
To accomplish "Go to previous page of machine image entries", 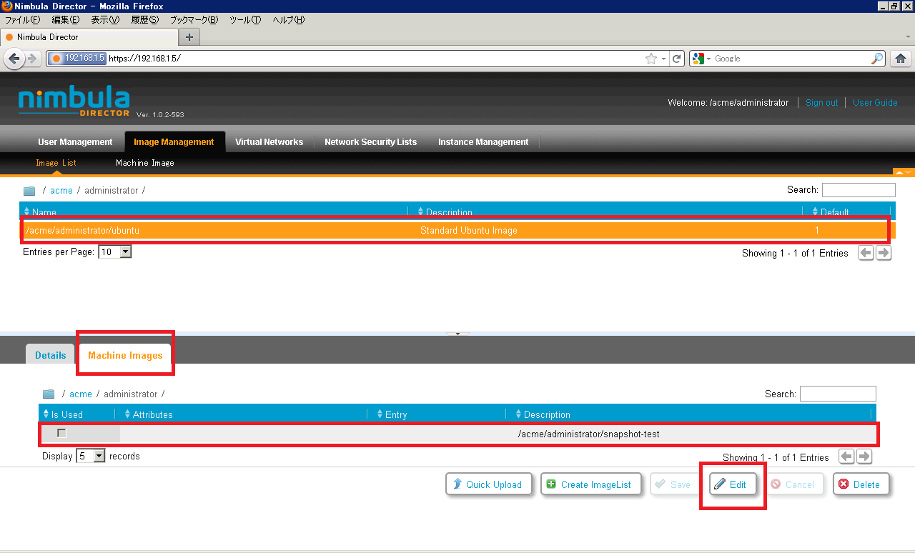I will coord(846,457).
